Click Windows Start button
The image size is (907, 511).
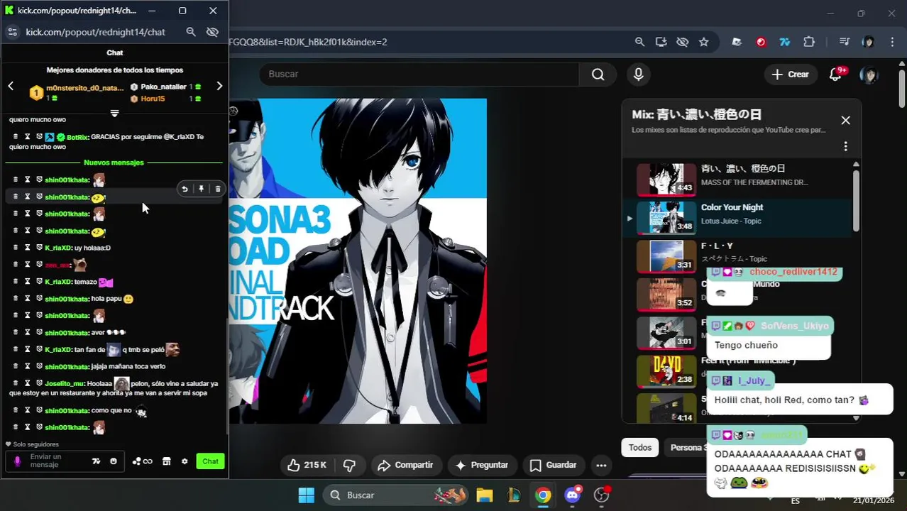coord(306,495)
